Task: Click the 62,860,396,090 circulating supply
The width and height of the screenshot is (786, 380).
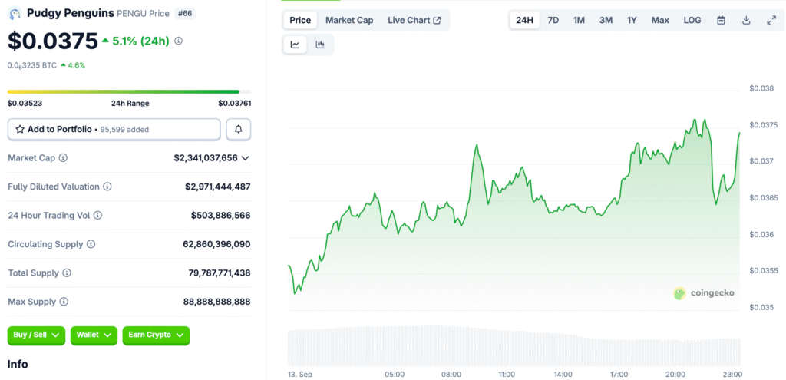Action: pyautogui.click(x=216, y=244)
